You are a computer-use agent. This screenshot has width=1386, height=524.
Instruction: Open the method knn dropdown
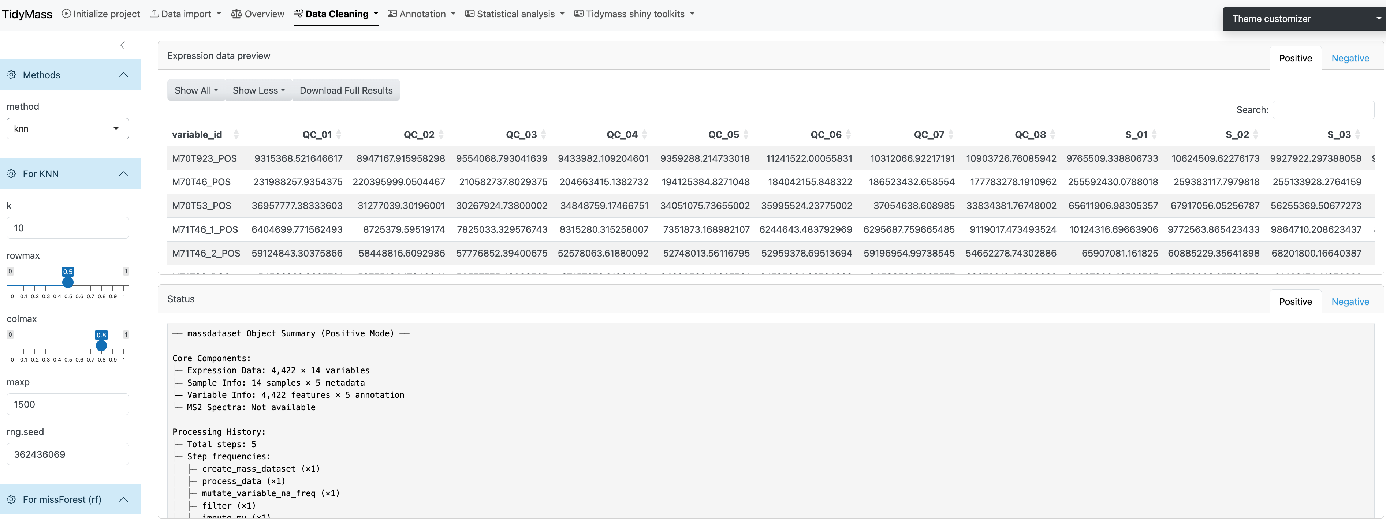click(68, 128)
